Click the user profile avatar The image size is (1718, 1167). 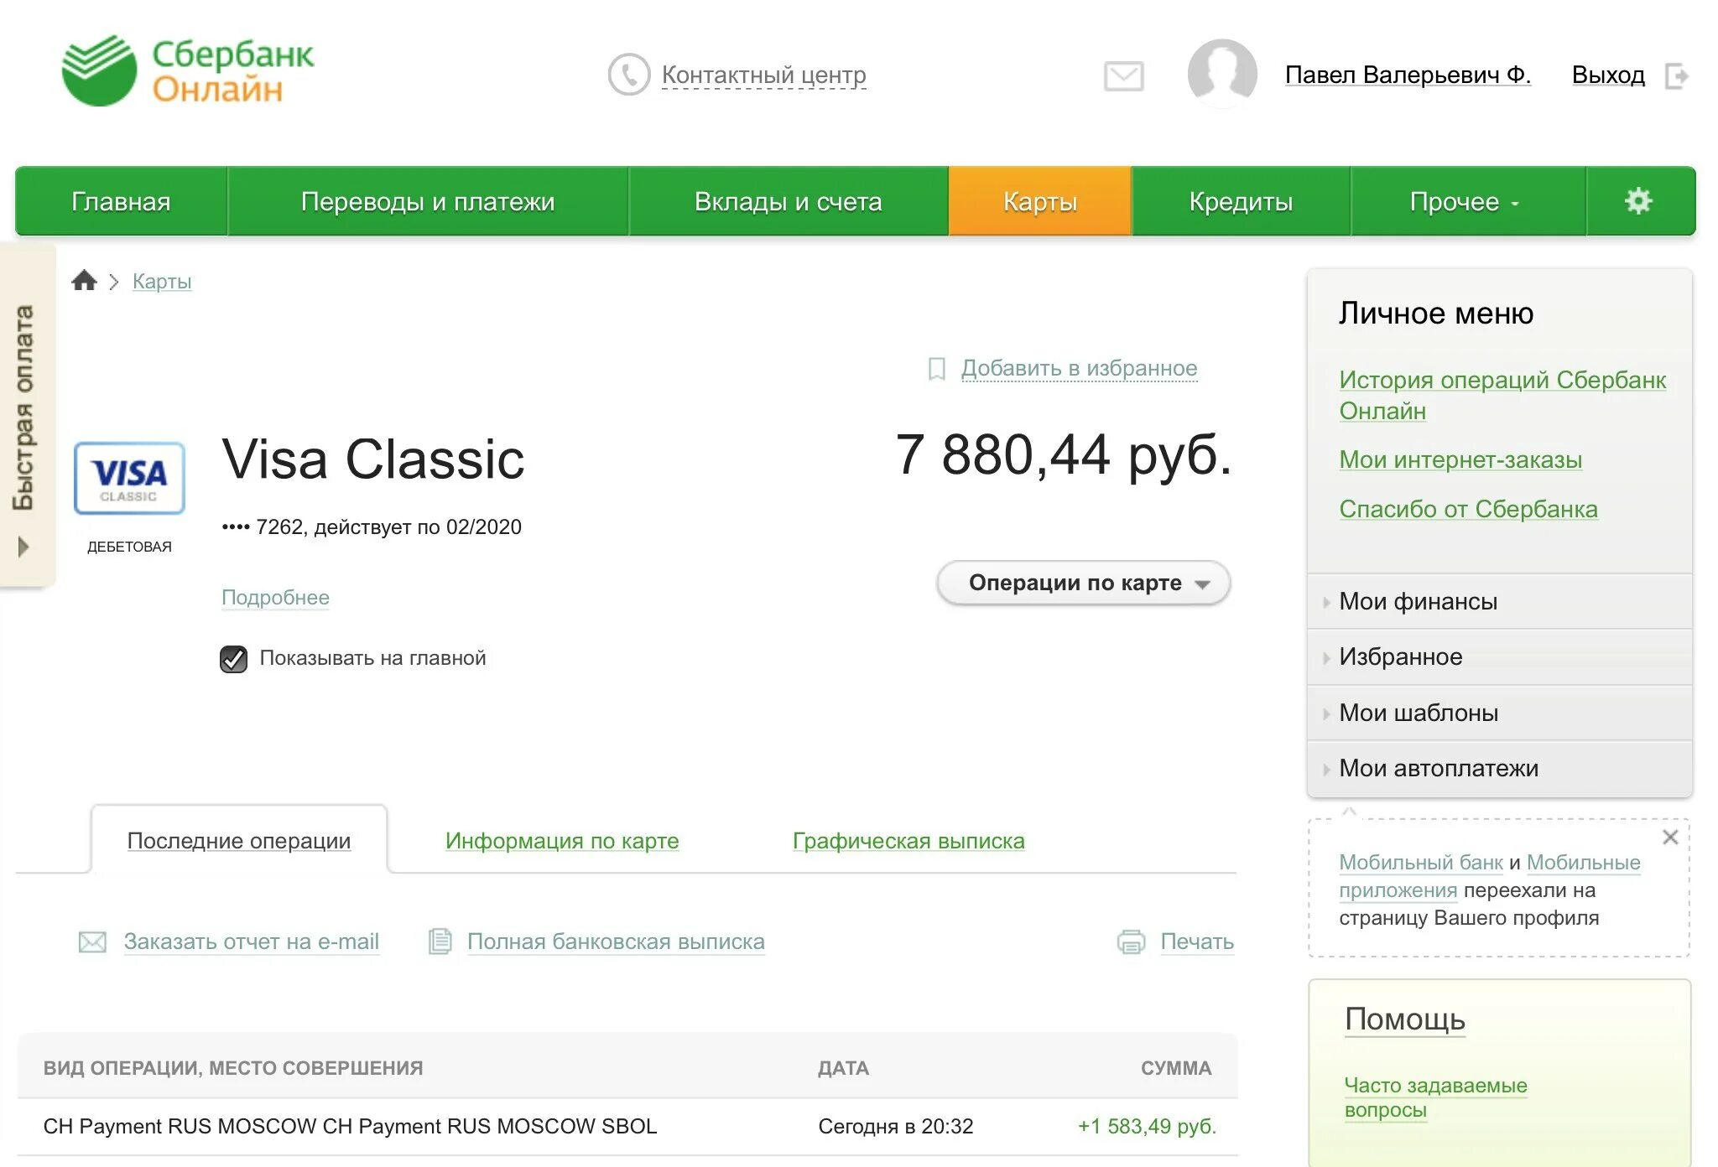pos(1221,75)
